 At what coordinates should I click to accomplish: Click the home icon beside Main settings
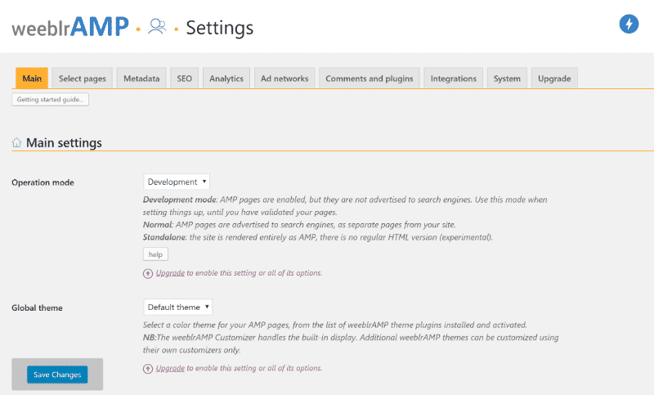pyautogui.click(x=17, y=143)
